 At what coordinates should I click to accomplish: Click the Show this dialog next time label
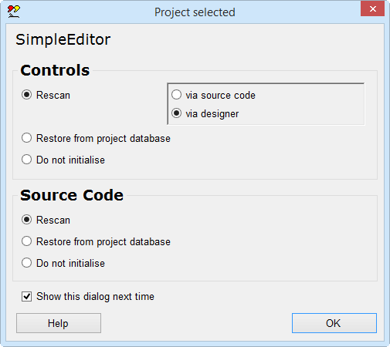pos(95,297)
